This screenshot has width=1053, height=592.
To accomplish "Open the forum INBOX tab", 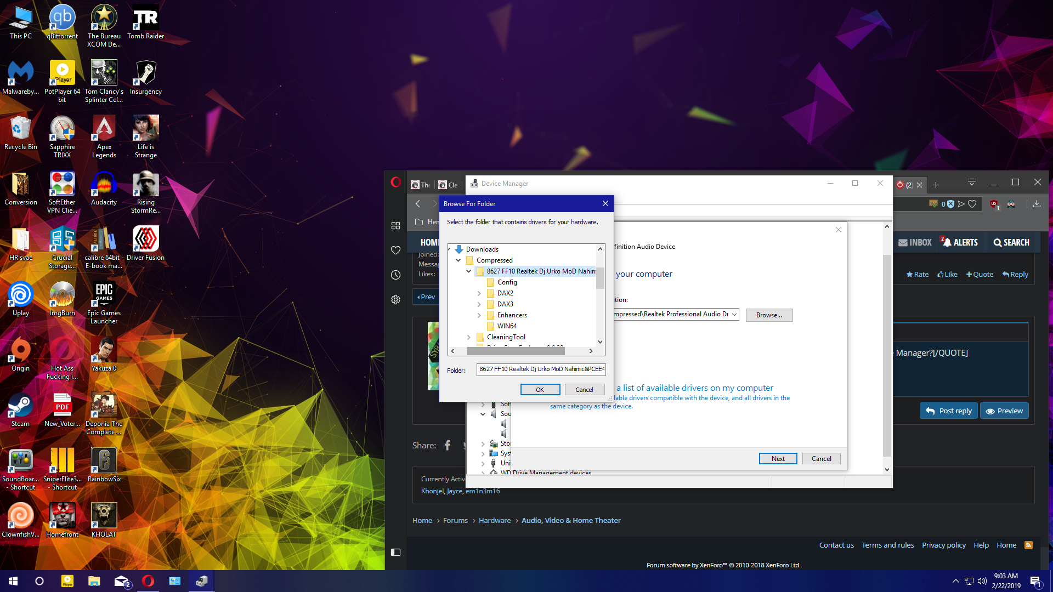I will (915, 242).
